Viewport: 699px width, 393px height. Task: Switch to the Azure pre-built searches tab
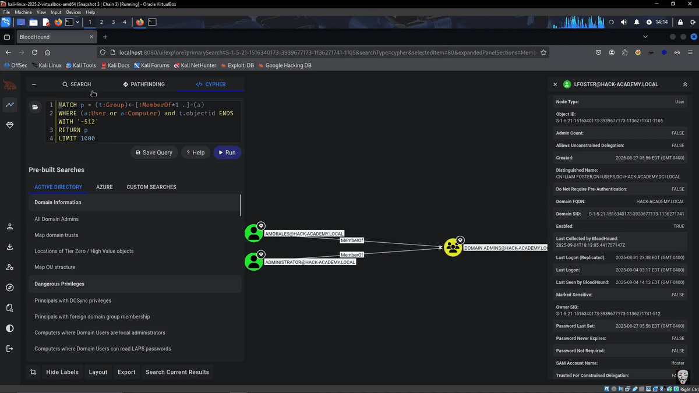pos(104,187)
